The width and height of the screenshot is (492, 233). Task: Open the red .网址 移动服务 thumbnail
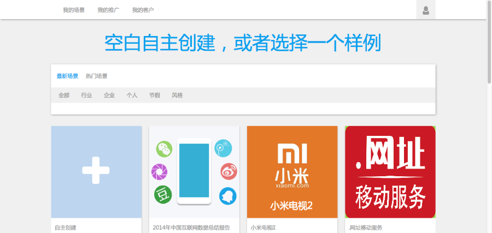click(x=390, y=172)
